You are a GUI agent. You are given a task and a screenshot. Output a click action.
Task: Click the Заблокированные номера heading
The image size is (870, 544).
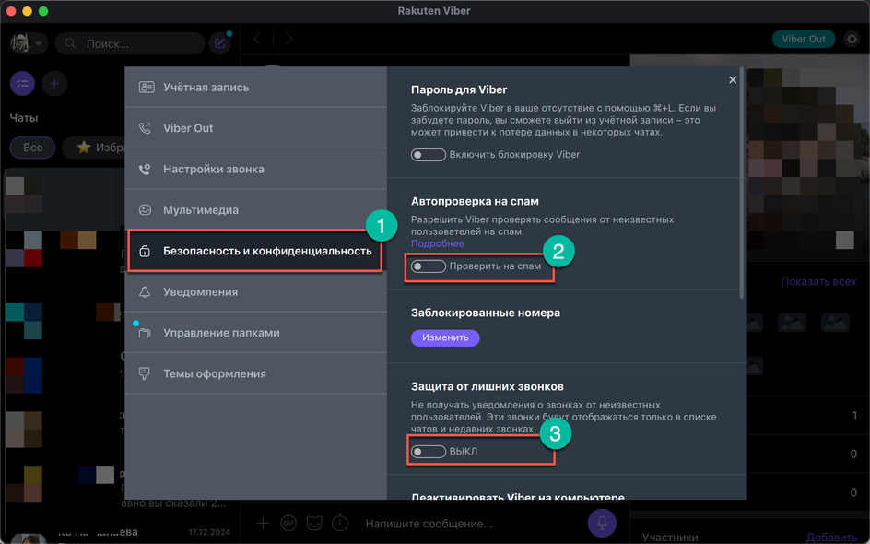pos(486,313)
